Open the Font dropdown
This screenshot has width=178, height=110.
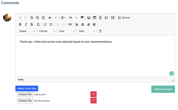pos(67,31)
